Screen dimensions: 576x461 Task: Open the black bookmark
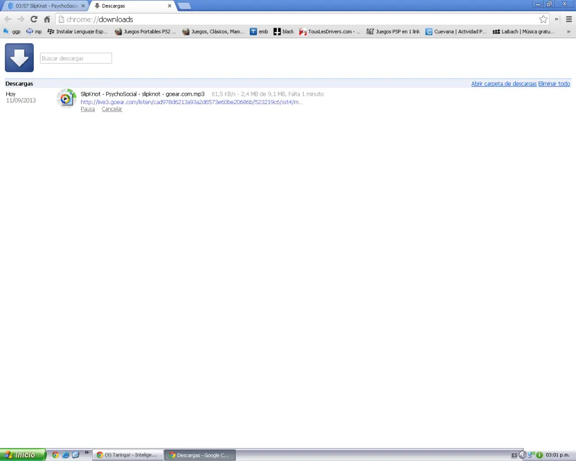coord(283,32)
